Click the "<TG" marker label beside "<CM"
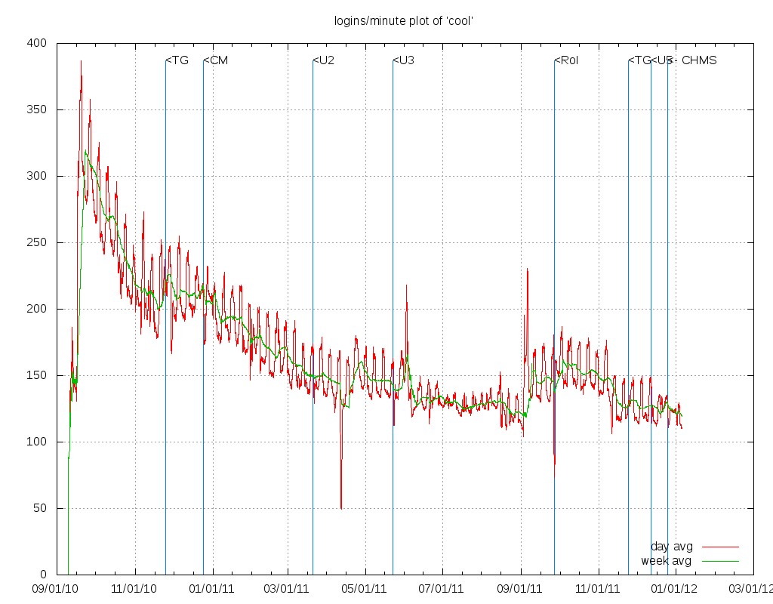 tap(177, 60)
